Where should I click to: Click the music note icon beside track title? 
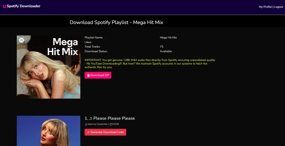[91, 118]
